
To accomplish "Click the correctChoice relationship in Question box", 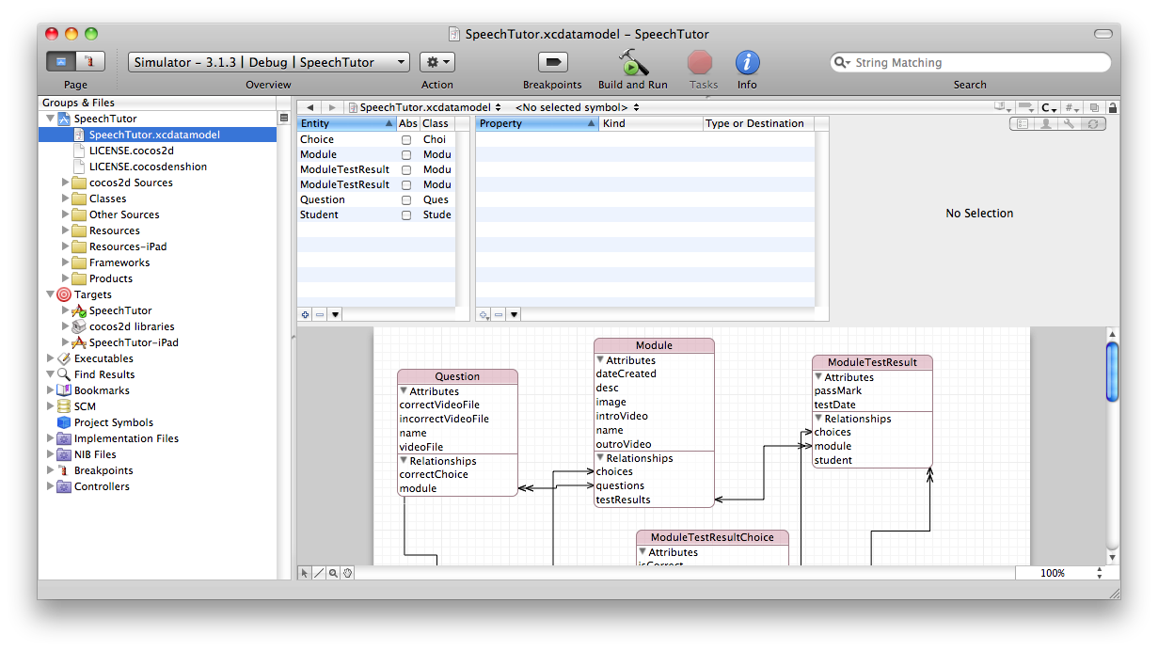I will click(x=434, y=474).
